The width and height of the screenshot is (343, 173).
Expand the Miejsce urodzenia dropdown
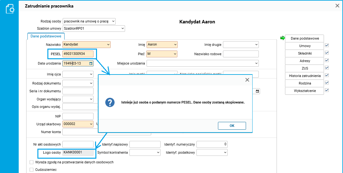click(203, 63)
